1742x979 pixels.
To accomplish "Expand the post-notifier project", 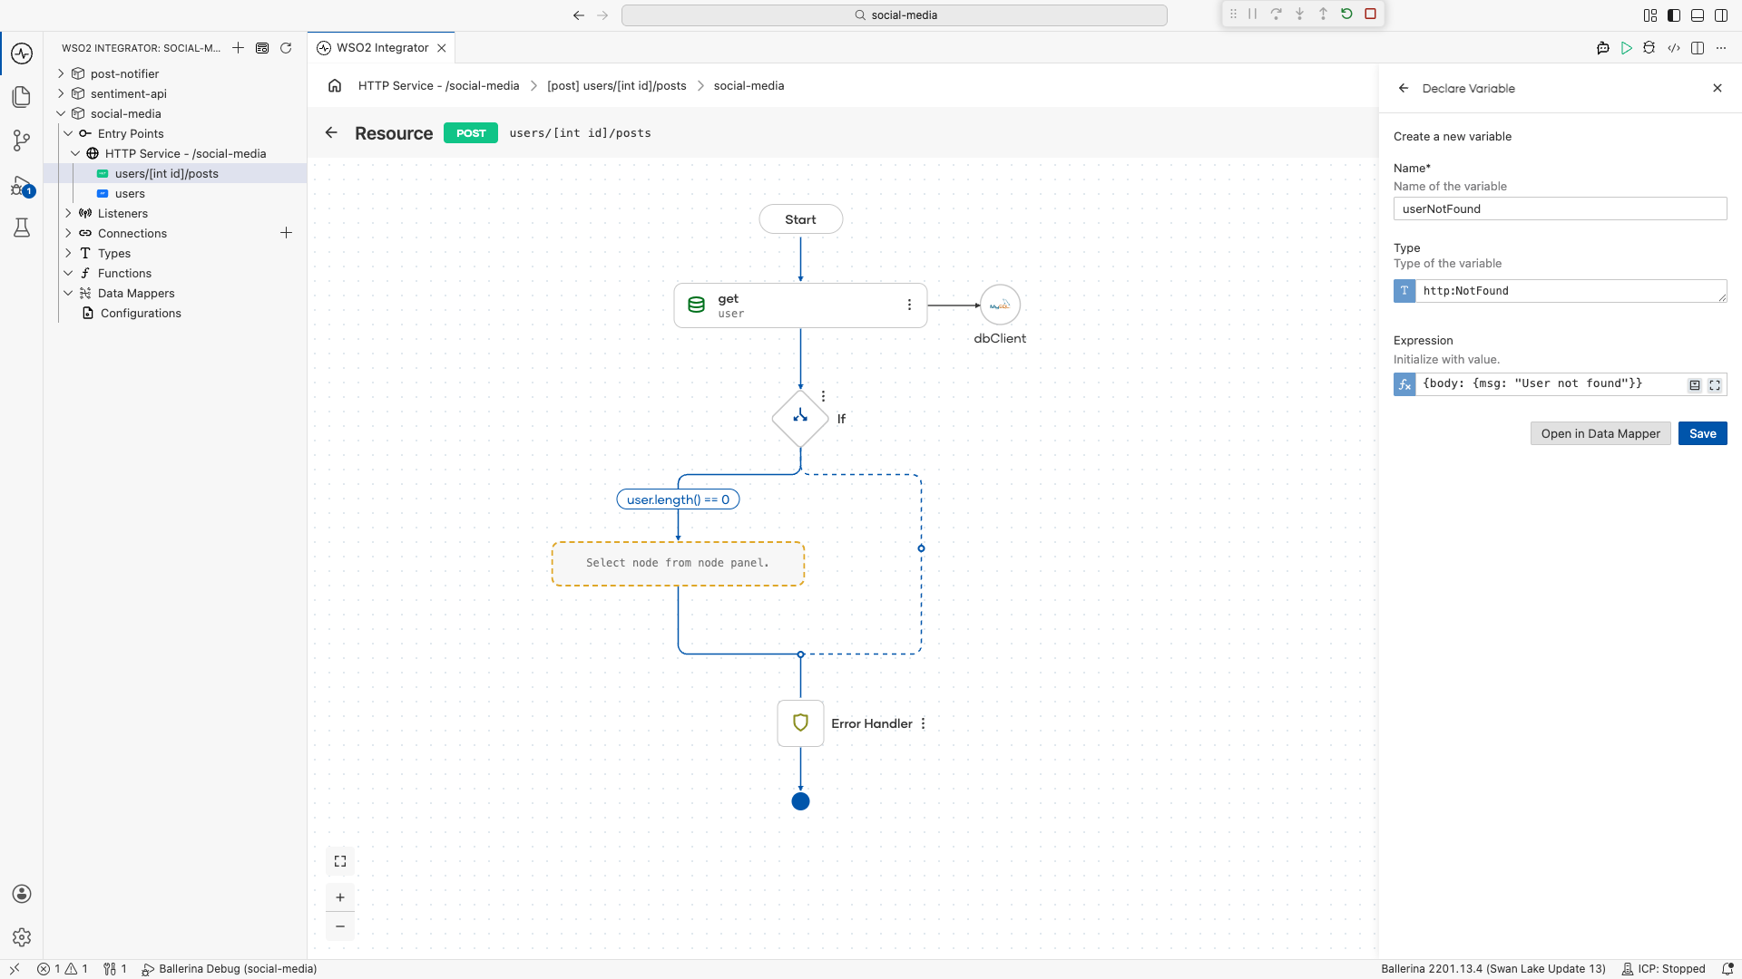I will (x=61, y=73).
